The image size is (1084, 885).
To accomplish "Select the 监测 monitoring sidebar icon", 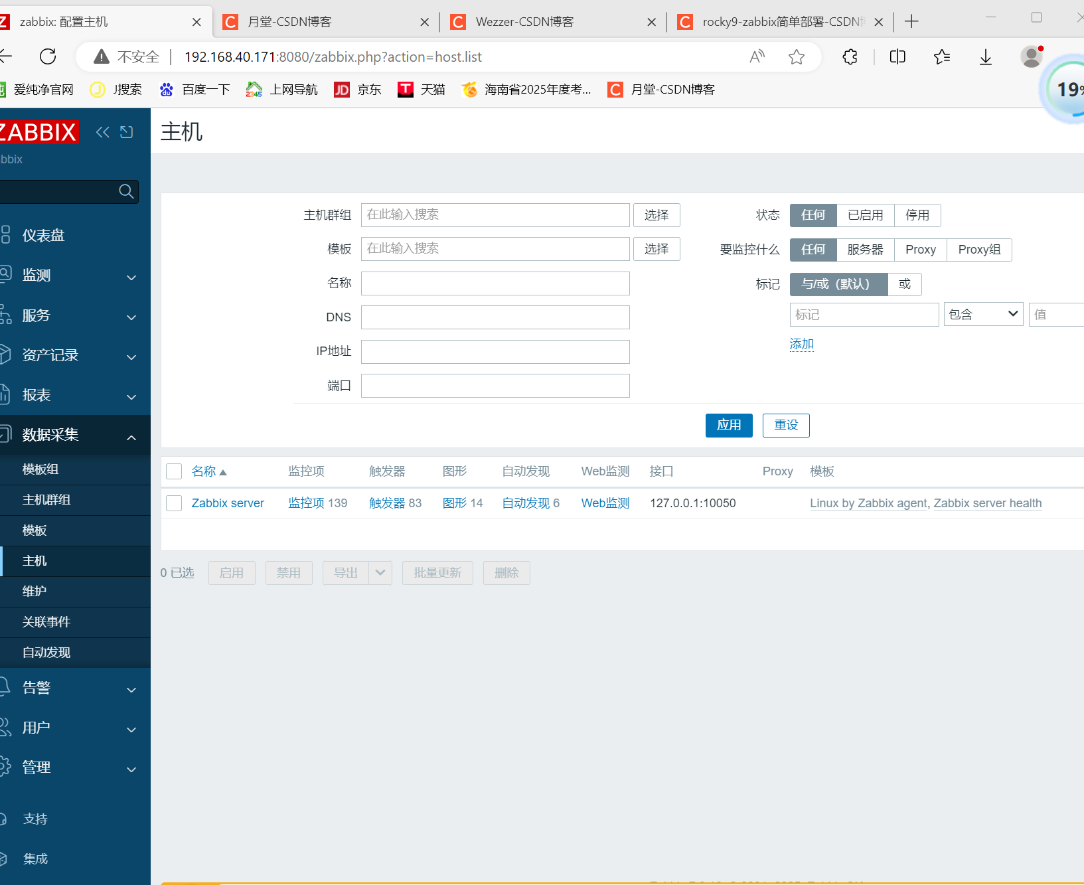I will pyautogui.click(x=7, y=275).
